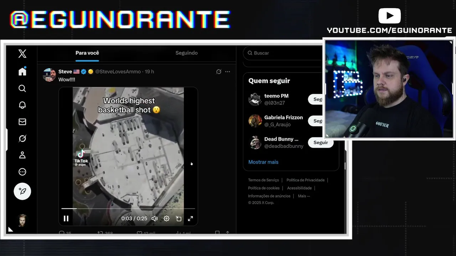
Task: Click Mostrar mais link
Action: pos(263,162)
